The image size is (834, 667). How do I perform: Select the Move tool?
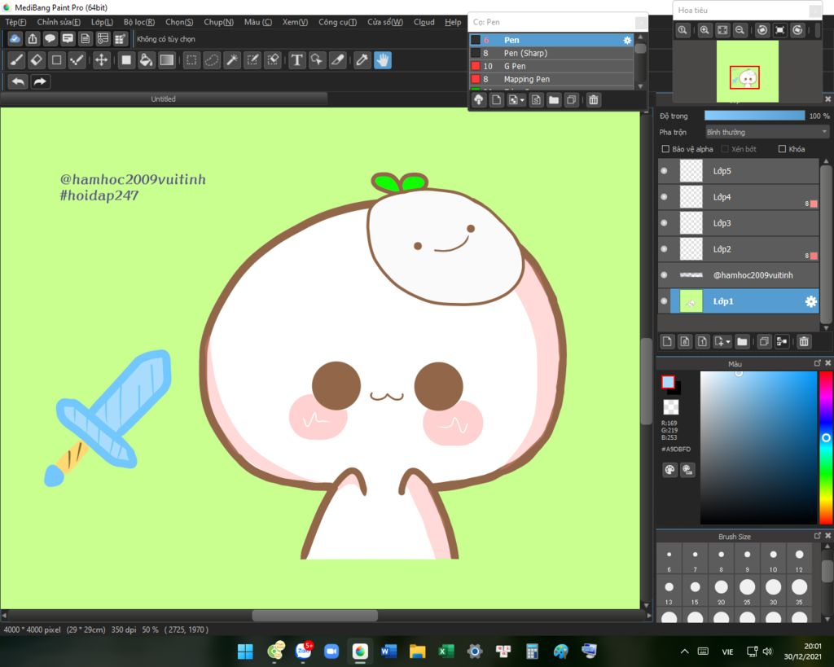click(x=101, y=60)
